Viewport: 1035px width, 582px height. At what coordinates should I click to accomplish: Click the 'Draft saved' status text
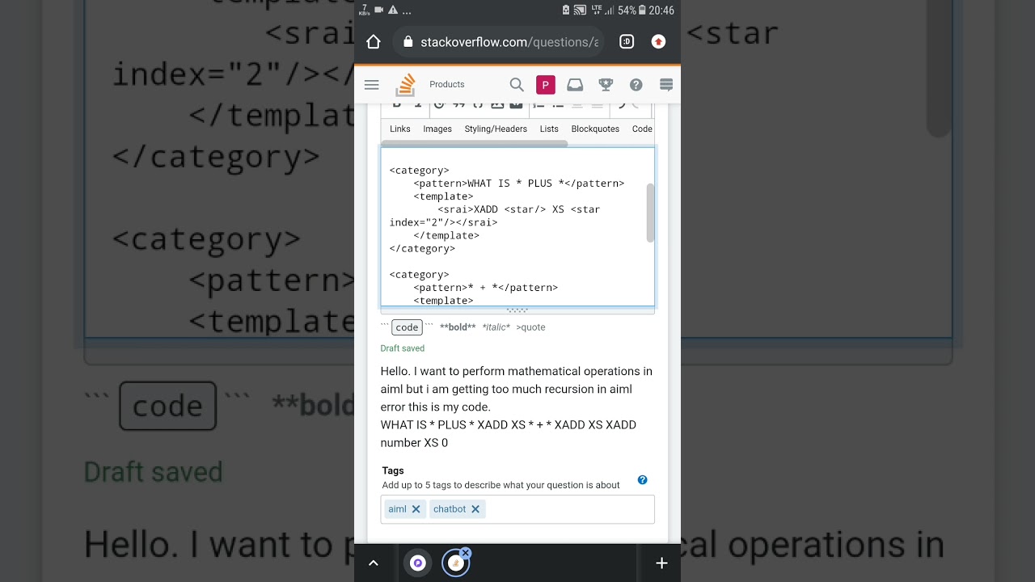403,348
